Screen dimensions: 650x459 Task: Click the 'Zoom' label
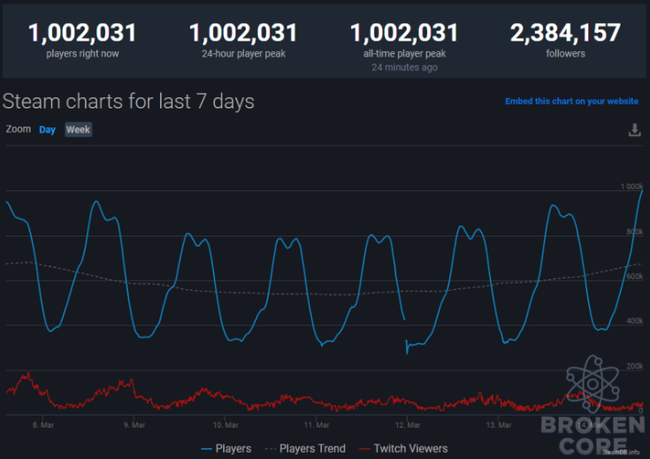19,129
